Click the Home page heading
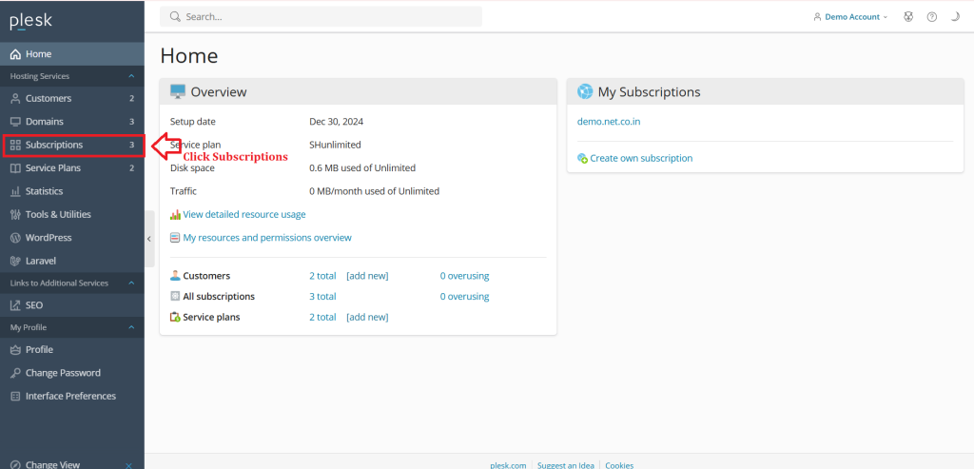The image size is (974, 469). coord(189,56)
